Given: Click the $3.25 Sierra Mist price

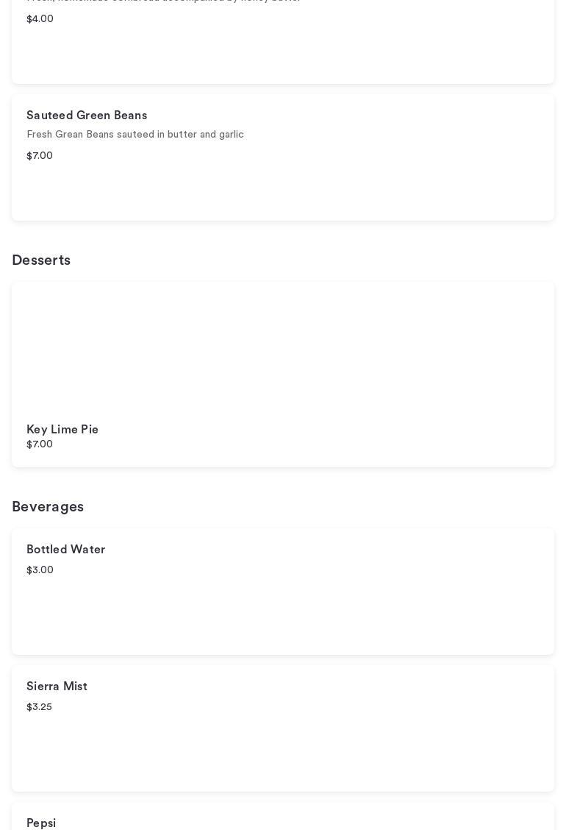Looking at the screenshot, I should click(x=39, y=707).
